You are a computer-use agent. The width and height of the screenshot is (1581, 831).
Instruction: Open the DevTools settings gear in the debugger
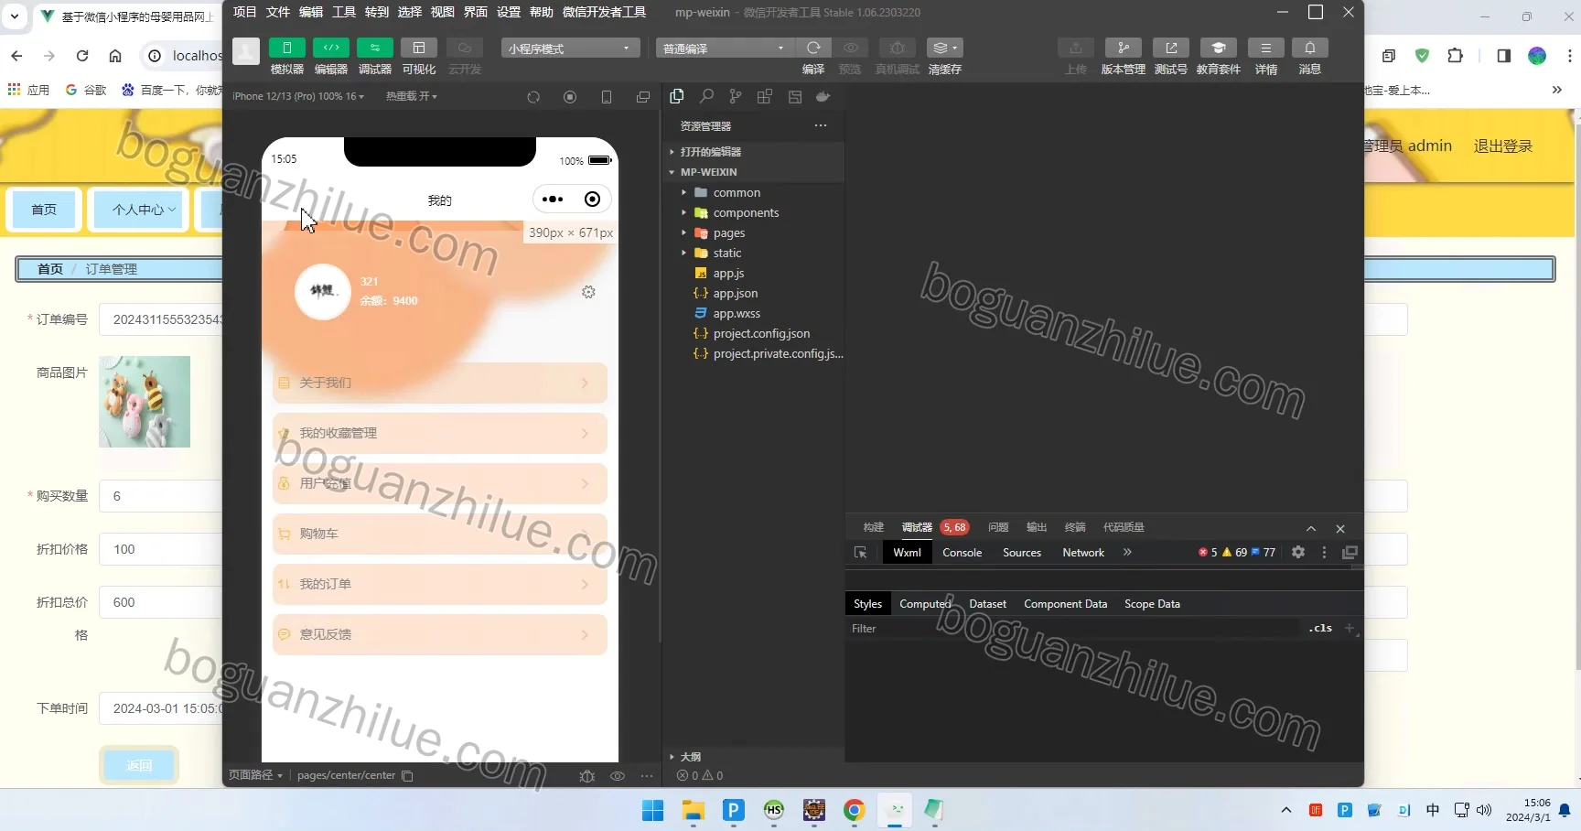1298,552
